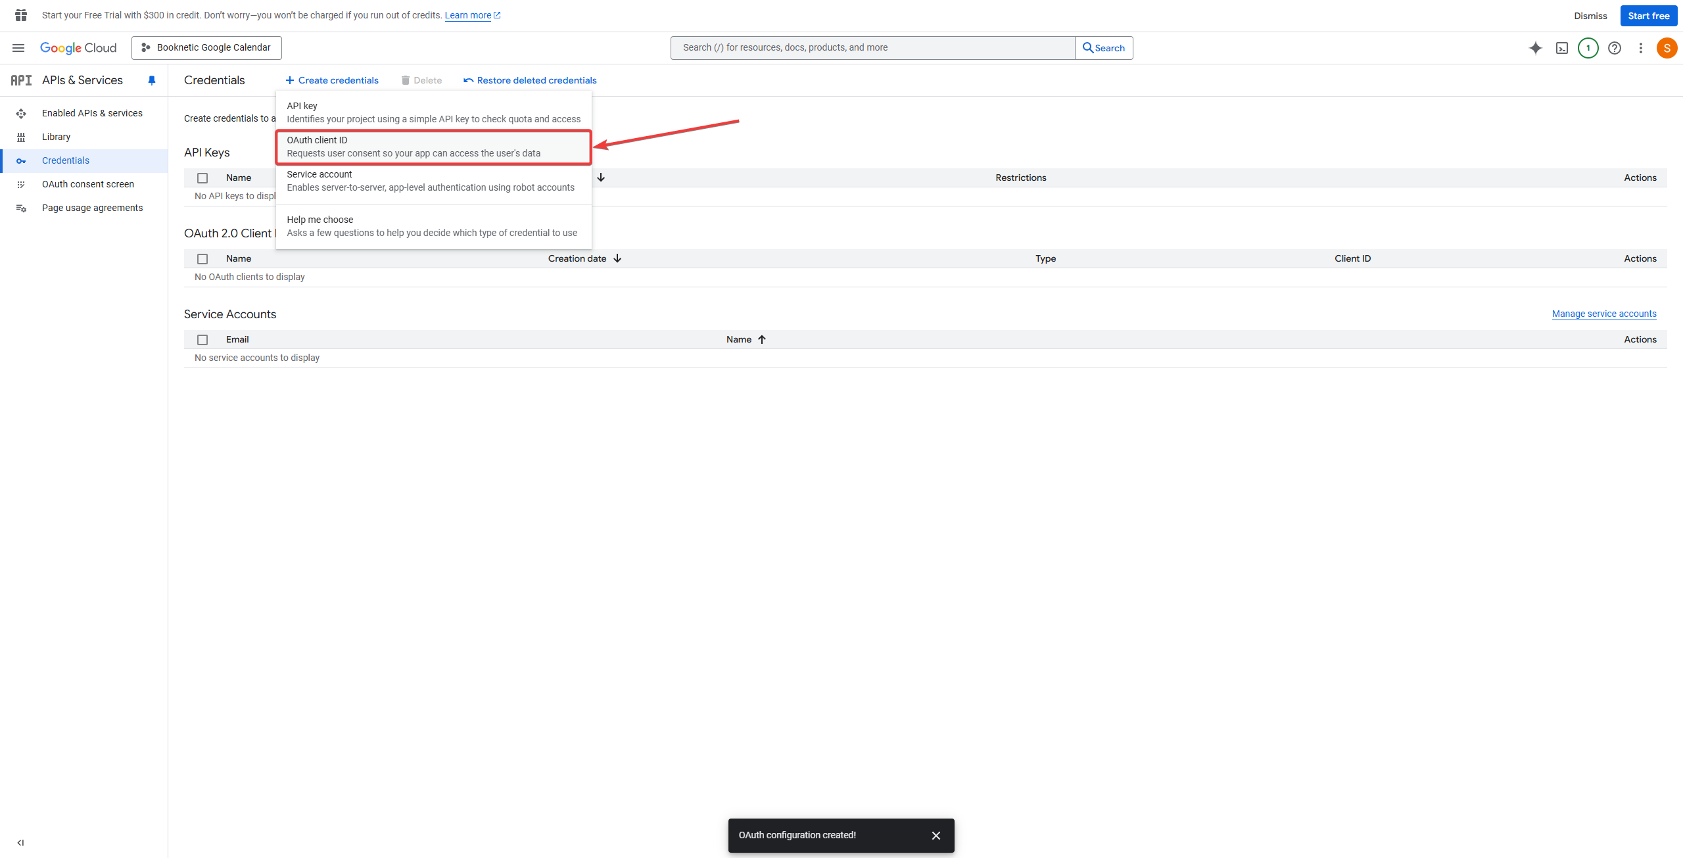Click the Email column header
This screenshot has width=1683, height=858.
237,339
